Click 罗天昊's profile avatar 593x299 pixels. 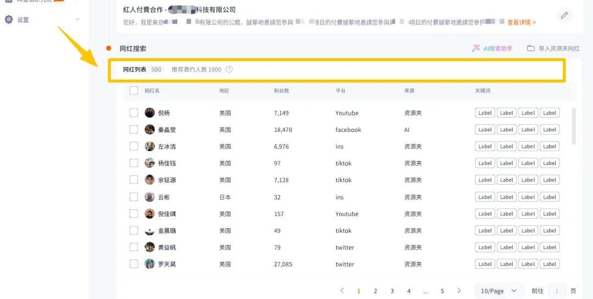pos(149,264)
